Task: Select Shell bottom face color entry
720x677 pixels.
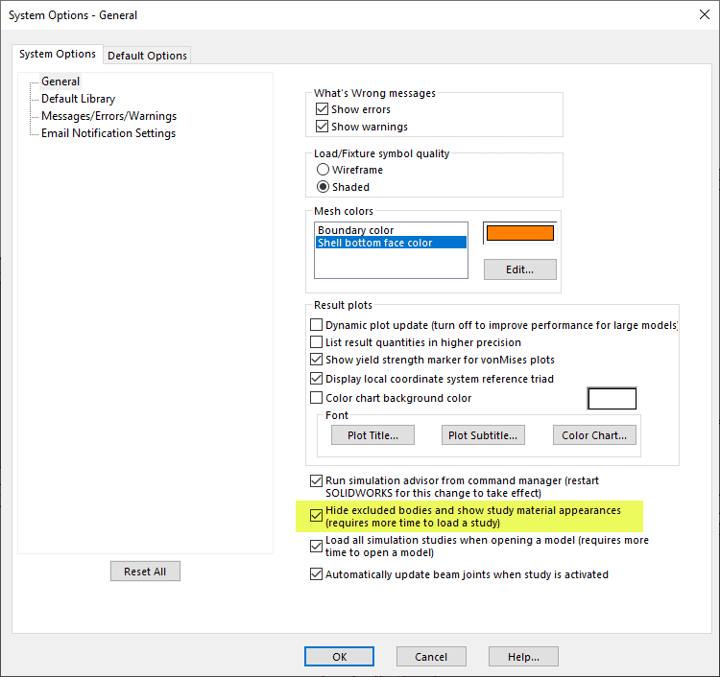Action: (391, 243)
